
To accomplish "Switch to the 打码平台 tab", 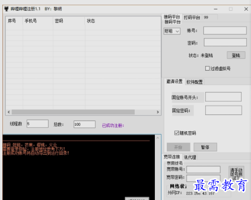I will (x=192, y=17).
